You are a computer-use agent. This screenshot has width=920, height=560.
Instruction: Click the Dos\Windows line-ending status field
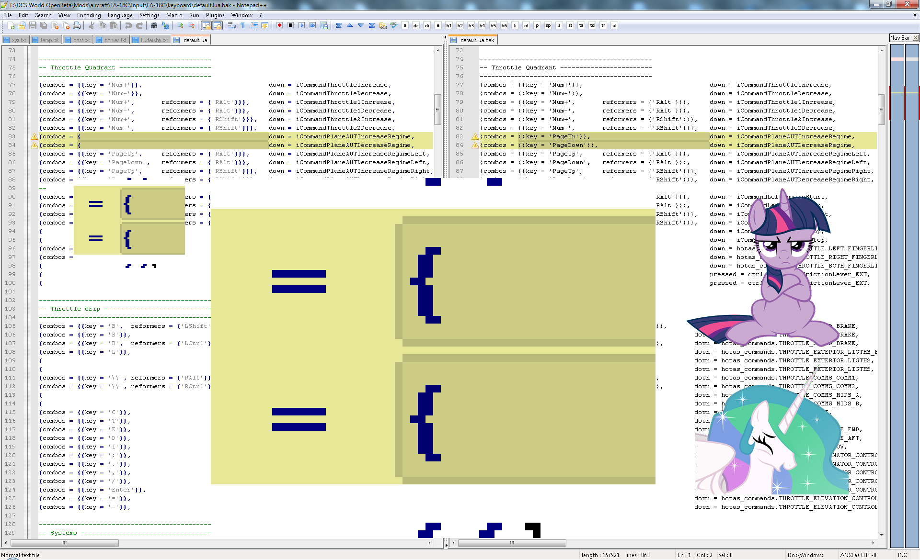click(805, 555)
